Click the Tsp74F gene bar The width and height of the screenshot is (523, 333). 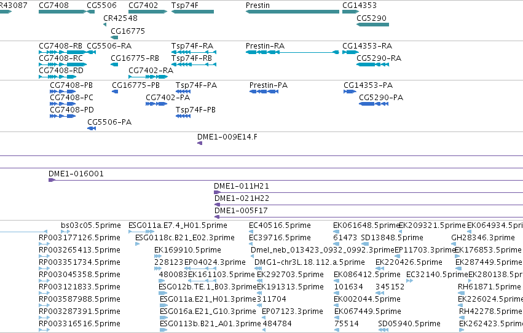coord(192,12)
